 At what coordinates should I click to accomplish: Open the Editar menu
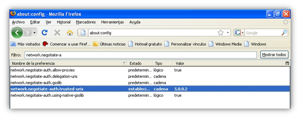(35, 22)
